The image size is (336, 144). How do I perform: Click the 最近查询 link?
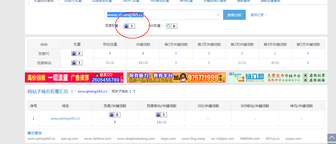click(35, 133)
